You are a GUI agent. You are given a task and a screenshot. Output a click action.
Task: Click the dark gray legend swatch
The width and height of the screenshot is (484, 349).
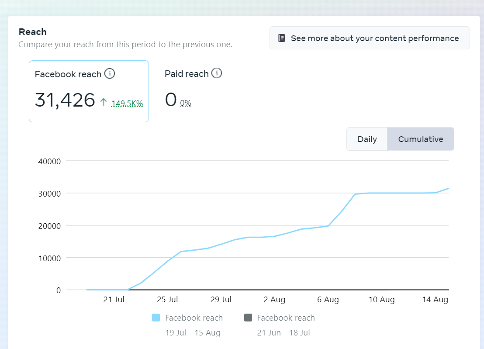point(248,318)
